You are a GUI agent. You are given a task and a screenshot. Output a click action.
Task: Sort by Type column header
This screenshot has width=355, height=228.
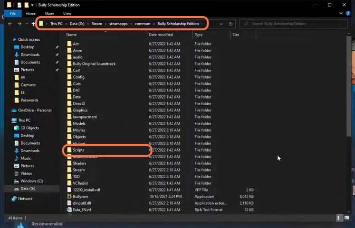[x=199, y=35]
